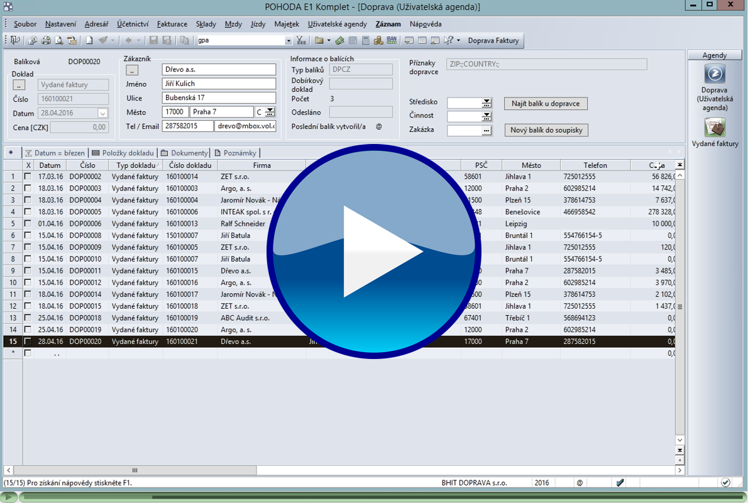Expand the folder icon dropdown arrow
Image resolution: width=748 pixels, height=503 pixels.
click(329, 41)
